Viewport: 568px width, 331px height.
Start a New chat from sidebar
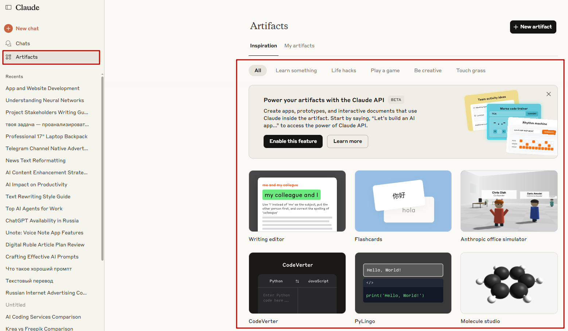[x=27, y=28]
